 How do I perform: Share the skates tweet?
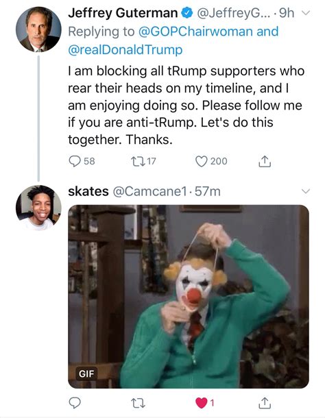[x=265, y=403]
